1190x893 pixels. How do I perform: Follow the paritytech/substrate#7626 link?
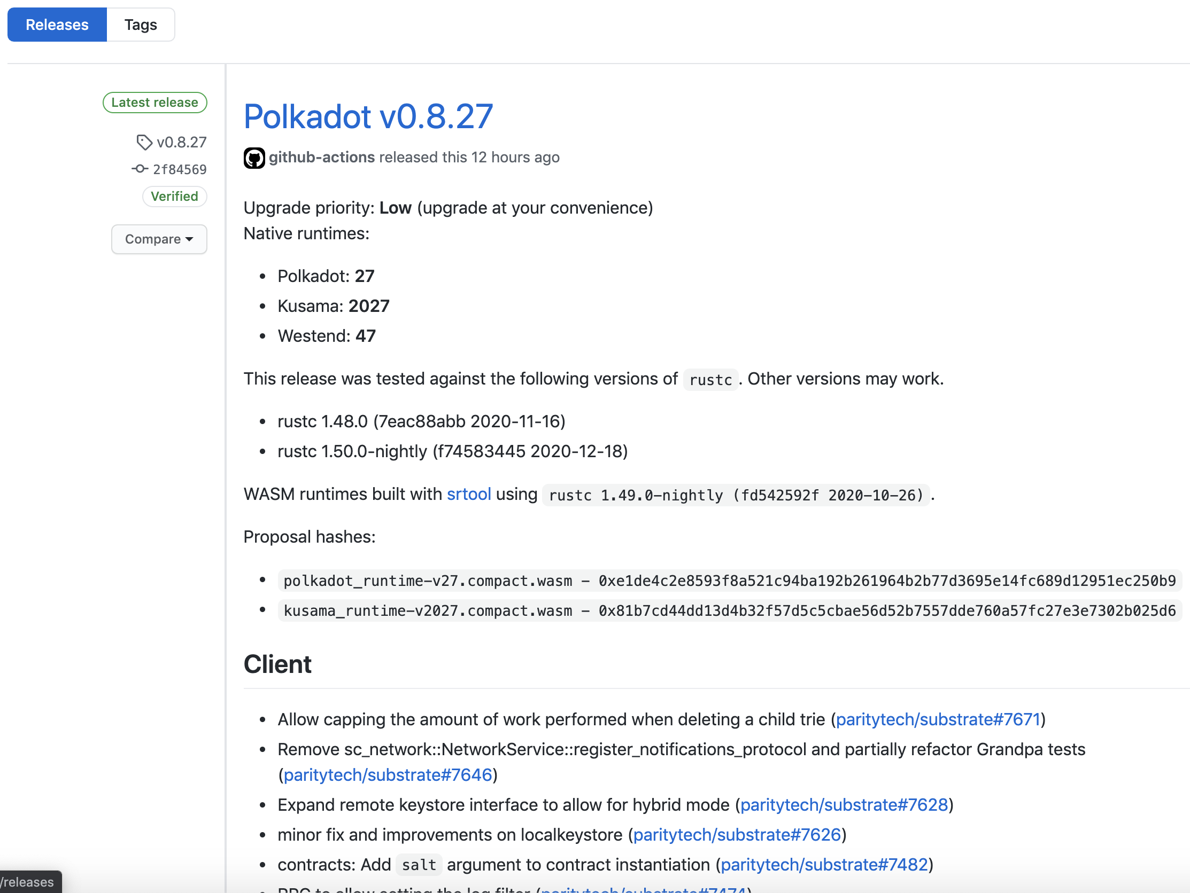click(737, 834)
